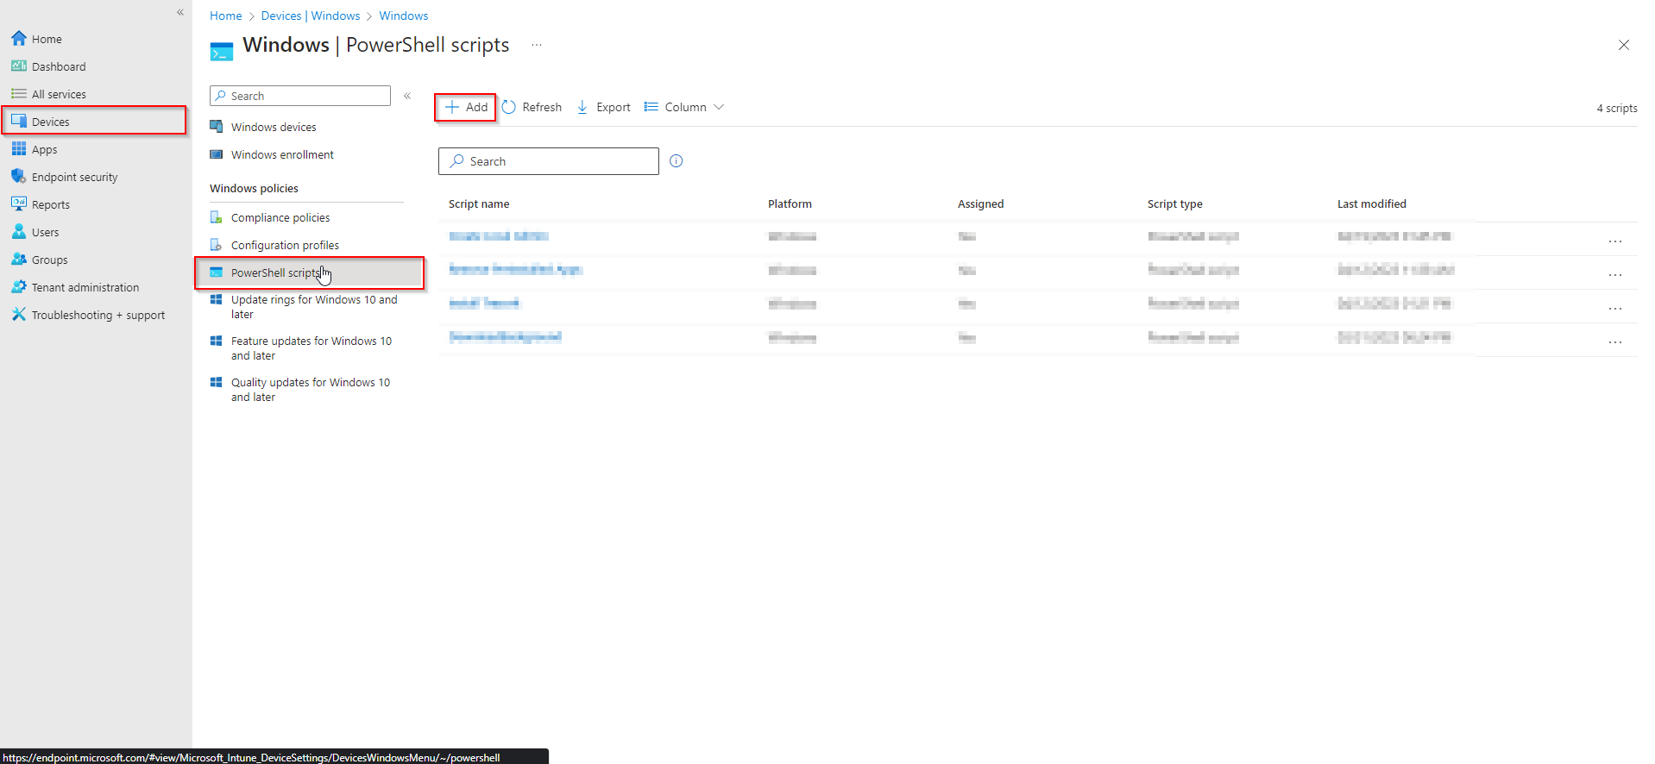Open Quality updates for Windows 10 and later

pyautogui.click(x=311, y=390)
